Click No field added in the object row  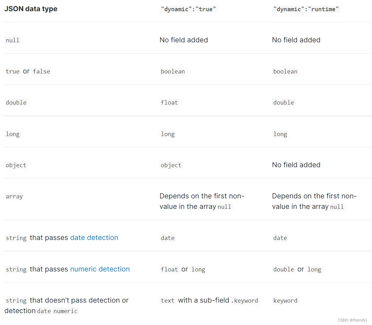pyautogui.click(x=296, y=165)
